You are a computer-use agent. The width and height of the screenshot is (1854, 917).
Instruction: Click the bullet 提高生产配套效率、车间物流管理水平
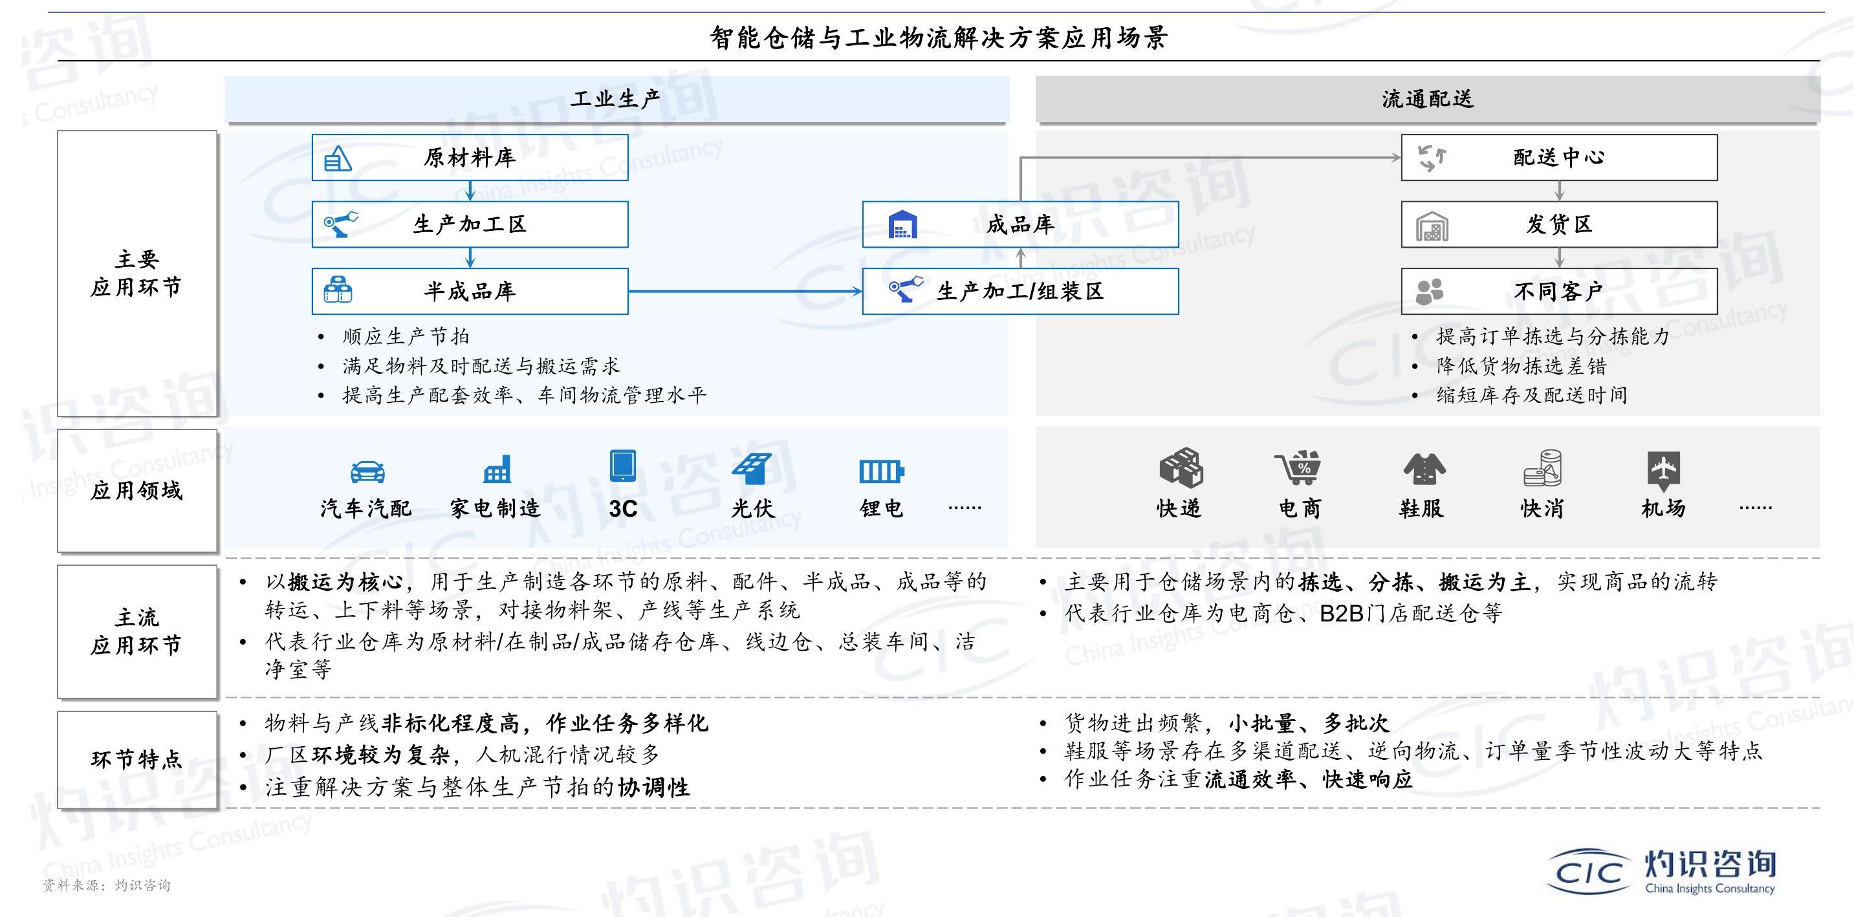click(x=525, y=395)
